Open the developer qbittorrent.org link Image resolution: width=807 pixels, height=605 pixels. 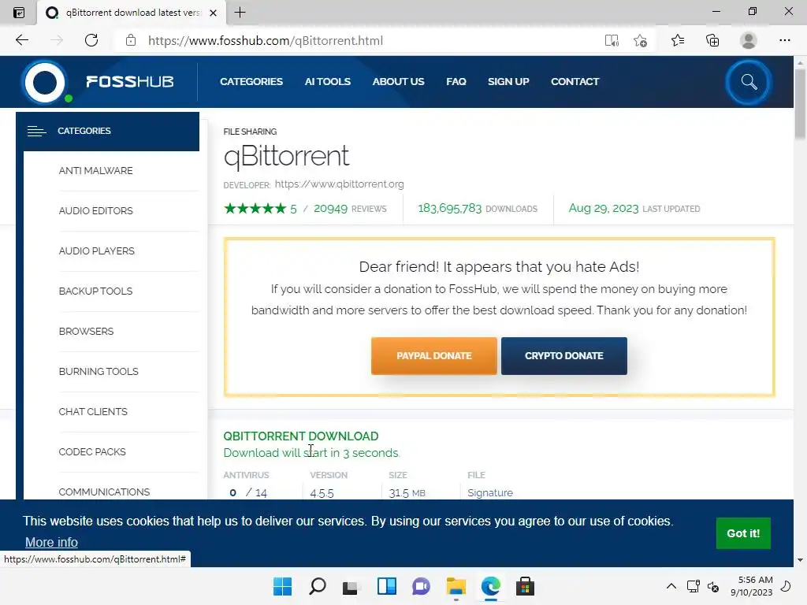339,184
